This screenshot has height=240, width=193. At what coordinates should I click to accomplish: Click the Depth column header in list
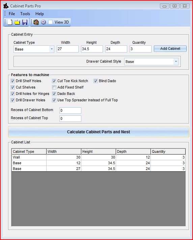click(133, 151)
